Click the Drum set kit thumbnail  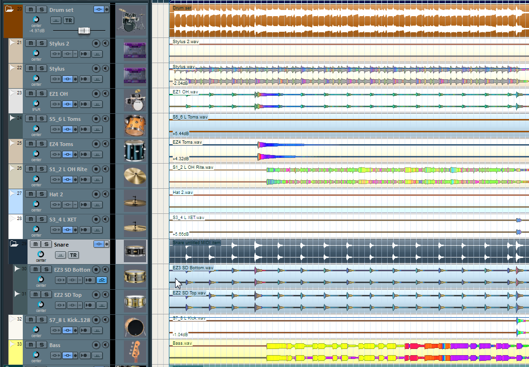(x=131, y=19)
